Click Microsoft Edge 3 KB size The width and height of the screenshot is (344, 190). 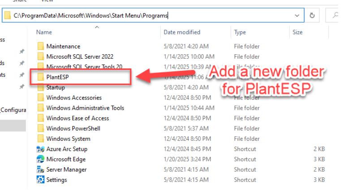pos(319,159)
